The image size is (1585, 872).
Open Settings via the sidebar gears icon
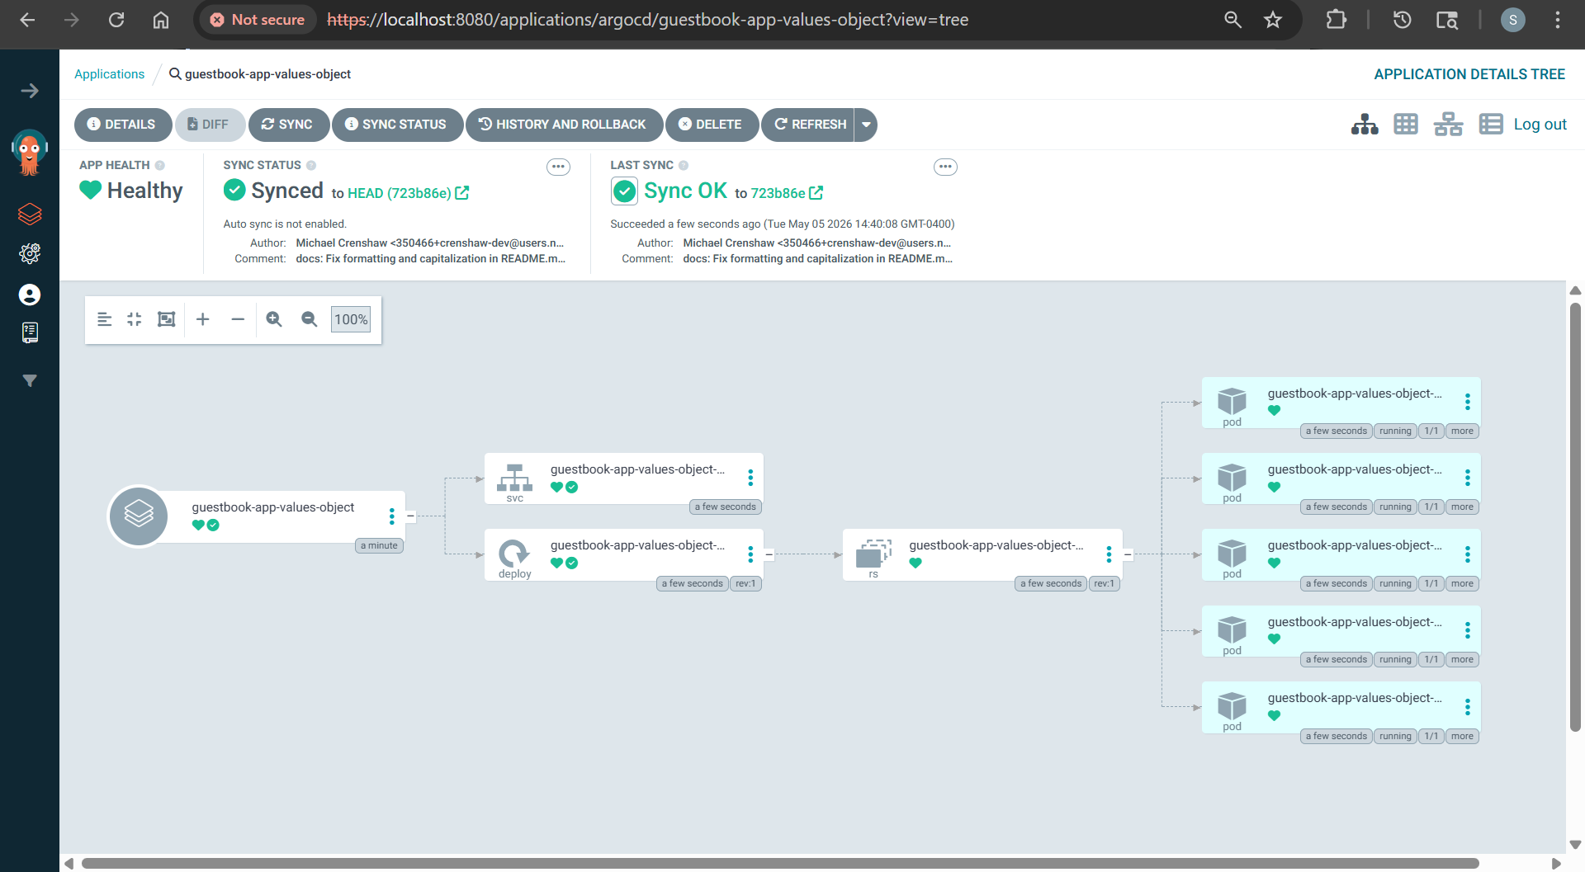pos(30,253)
